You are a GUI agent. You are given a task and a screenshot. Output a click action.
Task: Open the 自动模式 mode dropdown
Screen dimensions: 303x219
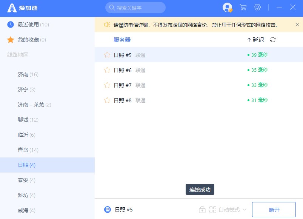coord(232,210)
